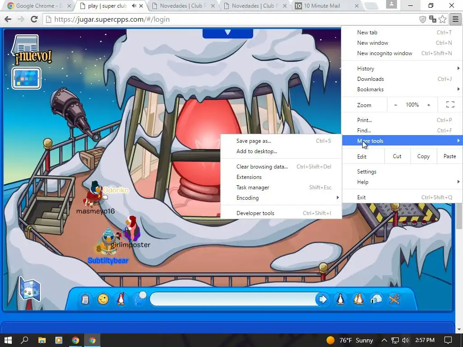Open weather 76°F Sunny widget

(x=350, y=340)
